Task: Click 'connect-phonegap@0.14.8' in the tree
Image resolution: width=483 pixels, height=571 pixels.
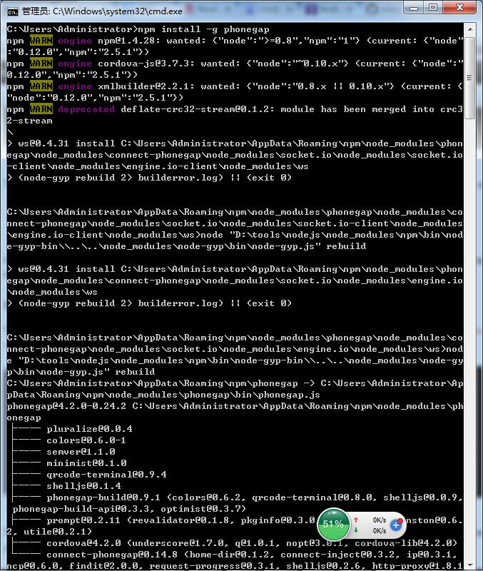Action: tap(112, 555)
